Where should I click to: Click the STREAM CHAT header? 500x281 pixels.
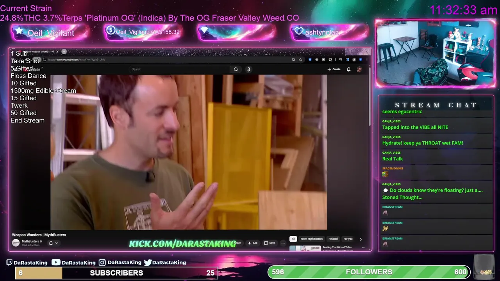(436, 105)
